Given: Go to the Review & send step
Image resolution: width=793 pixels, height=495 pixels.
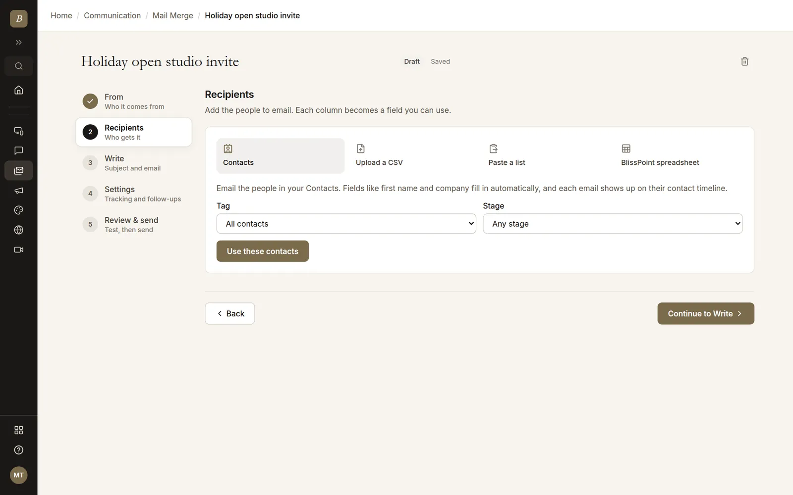Looking at the screenshot, I should point(134,224).
